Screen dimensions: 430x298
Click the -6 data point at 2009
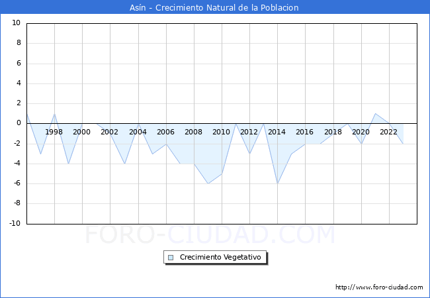point(208,183)
